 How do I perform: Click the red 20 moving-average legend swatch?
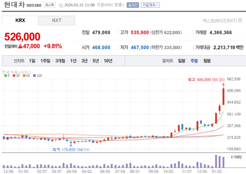[x=14, y=76]
